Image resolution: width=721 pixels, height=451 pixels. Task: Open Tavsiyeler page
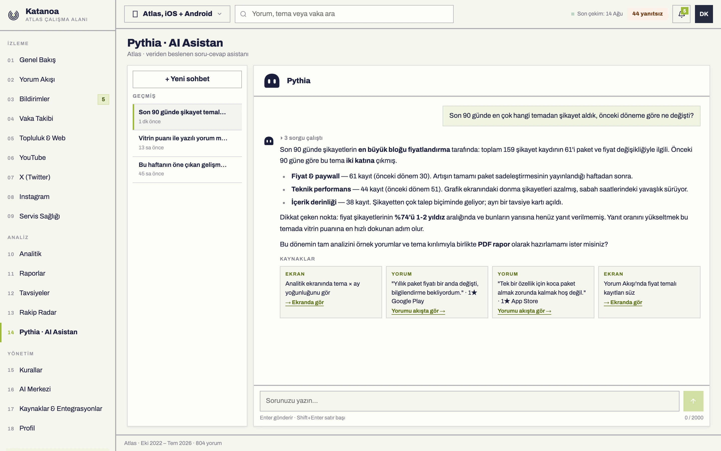point(58,293)
